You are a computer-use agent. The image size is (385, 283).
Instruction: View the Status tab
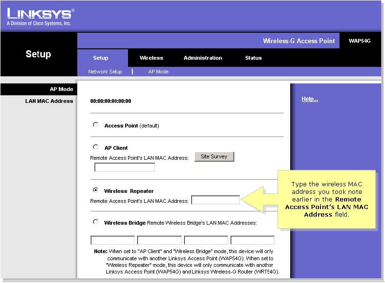click(253, 58)
